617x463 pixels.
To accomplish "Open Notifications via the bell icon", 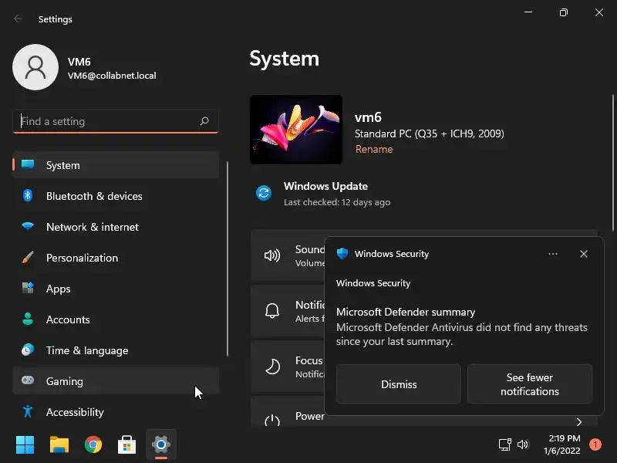I will pyautogui.click(x=272, y=311).
